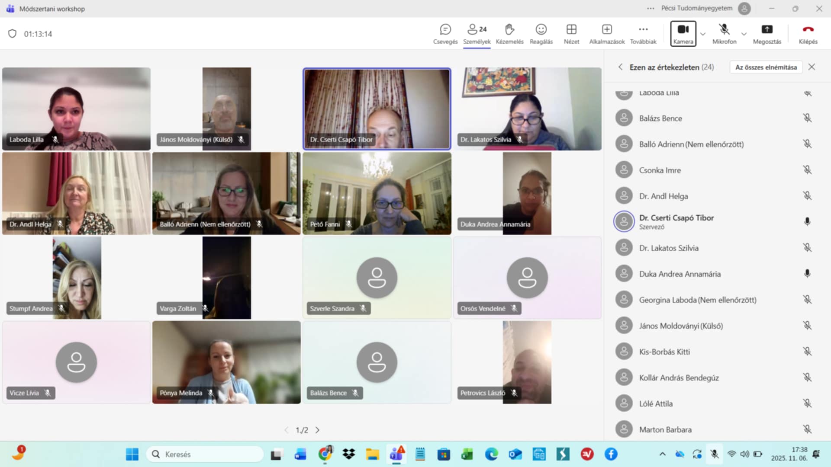Open Alkalmazások apps icon

[607, 33]
